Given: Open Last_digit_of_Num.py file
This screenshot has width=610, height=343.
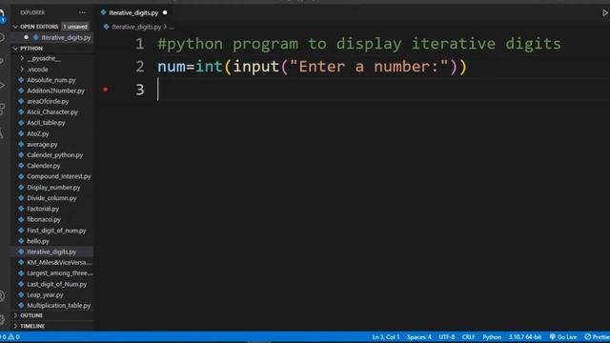Looking at the screenshot, I should [x=56, y=284].
